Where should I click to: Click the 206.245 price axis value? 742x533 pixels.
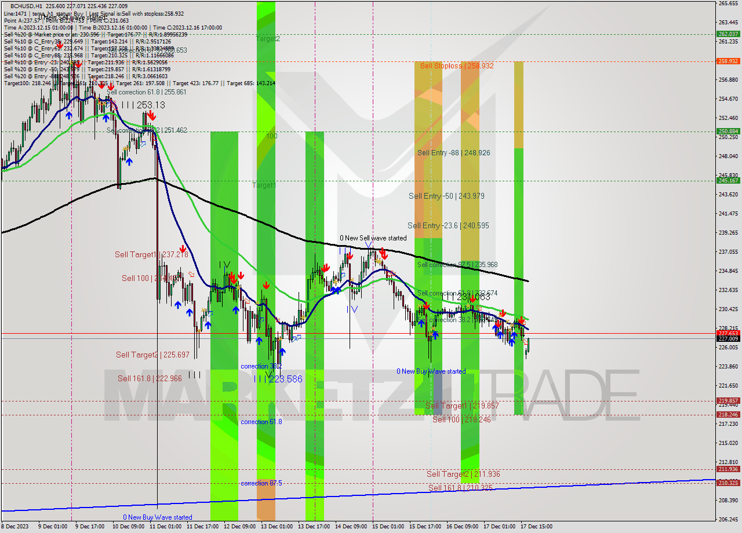[x=728, y=520]
